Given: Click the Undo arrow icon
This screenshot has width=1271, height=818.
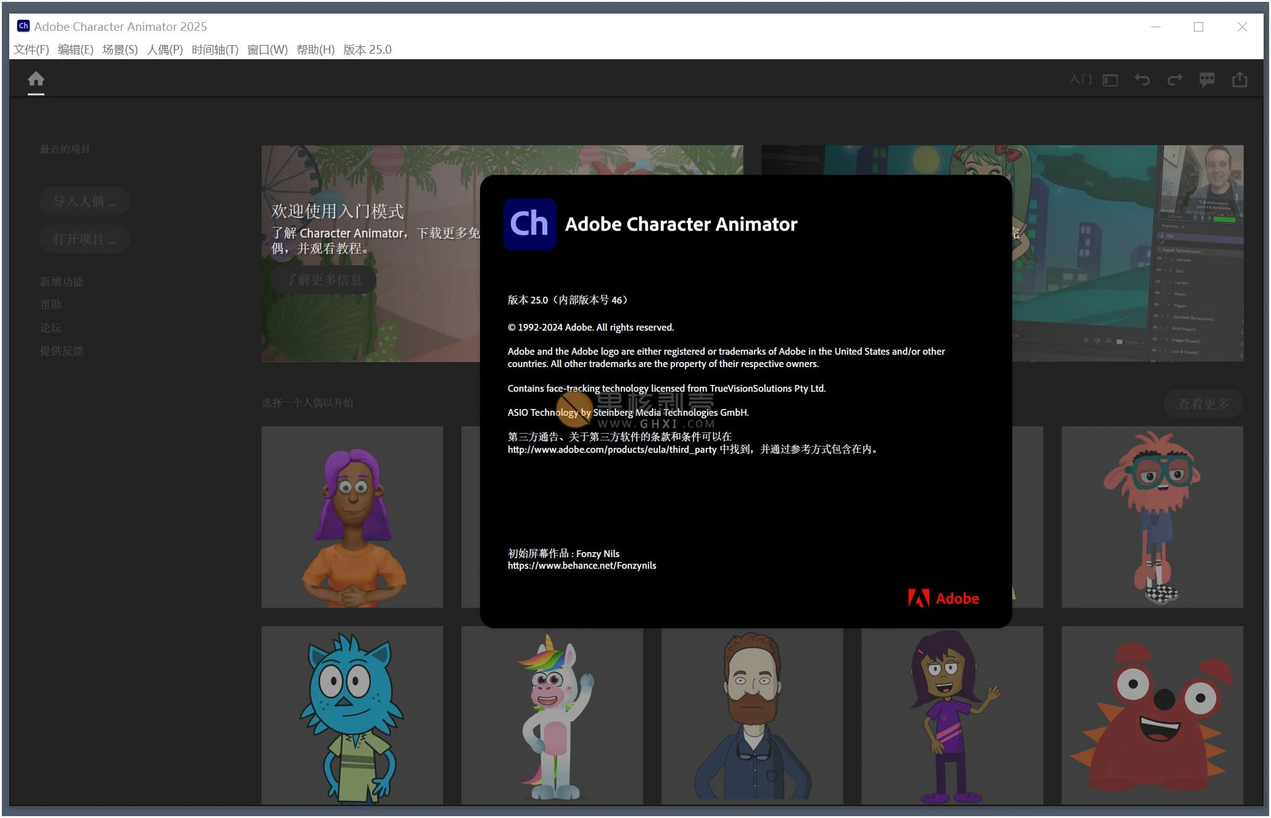Looking at the screenshot, I should tap(1142, 80).
